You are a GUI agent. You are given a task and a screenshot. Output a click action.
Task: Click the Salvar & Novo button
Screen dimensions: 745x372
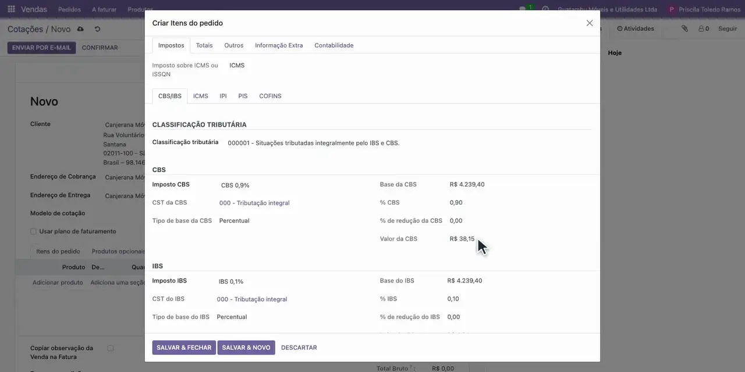[246, 348]
